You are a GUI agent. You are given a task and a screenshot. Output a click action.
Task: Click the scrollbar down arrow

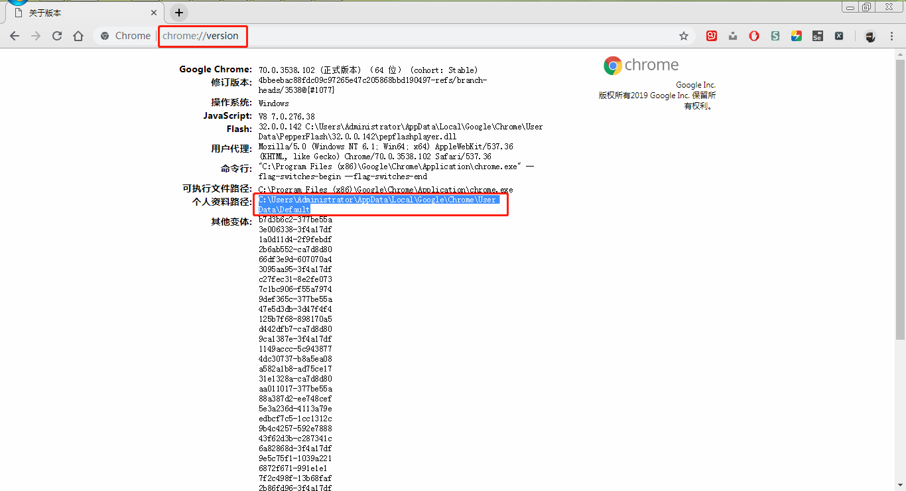point(900,486)
